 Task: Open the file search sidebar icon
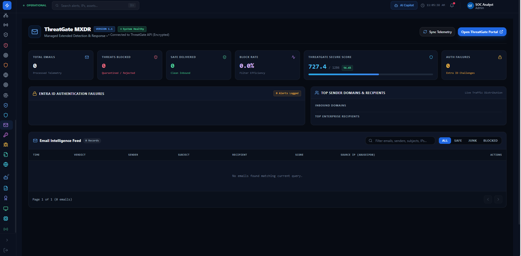pos(6,155)
